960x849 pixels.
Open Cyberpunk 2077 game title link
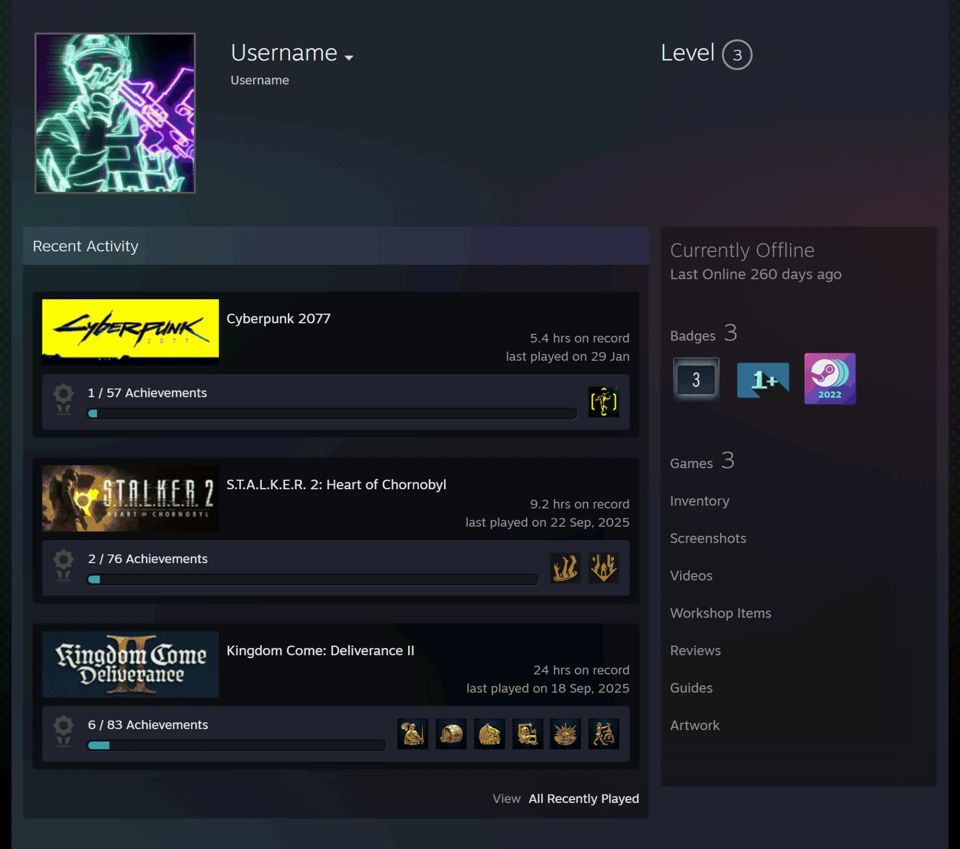278,318
